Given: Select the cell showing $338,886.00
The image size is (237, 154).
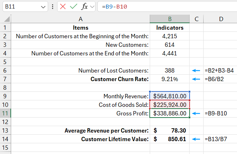Looking at the screenshot, I should [x=169, y=113].
